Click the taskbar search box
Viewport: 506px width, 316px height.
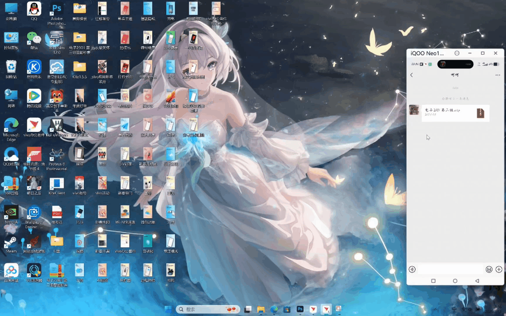[x=208, y=309]
